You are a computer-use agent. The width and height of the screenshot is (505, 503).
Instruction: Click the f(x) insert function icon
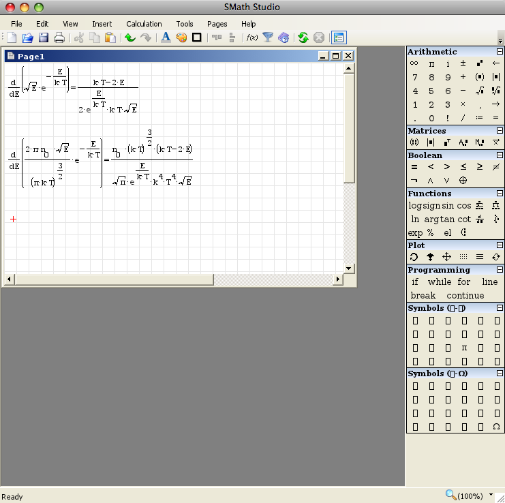coord(251,37)
